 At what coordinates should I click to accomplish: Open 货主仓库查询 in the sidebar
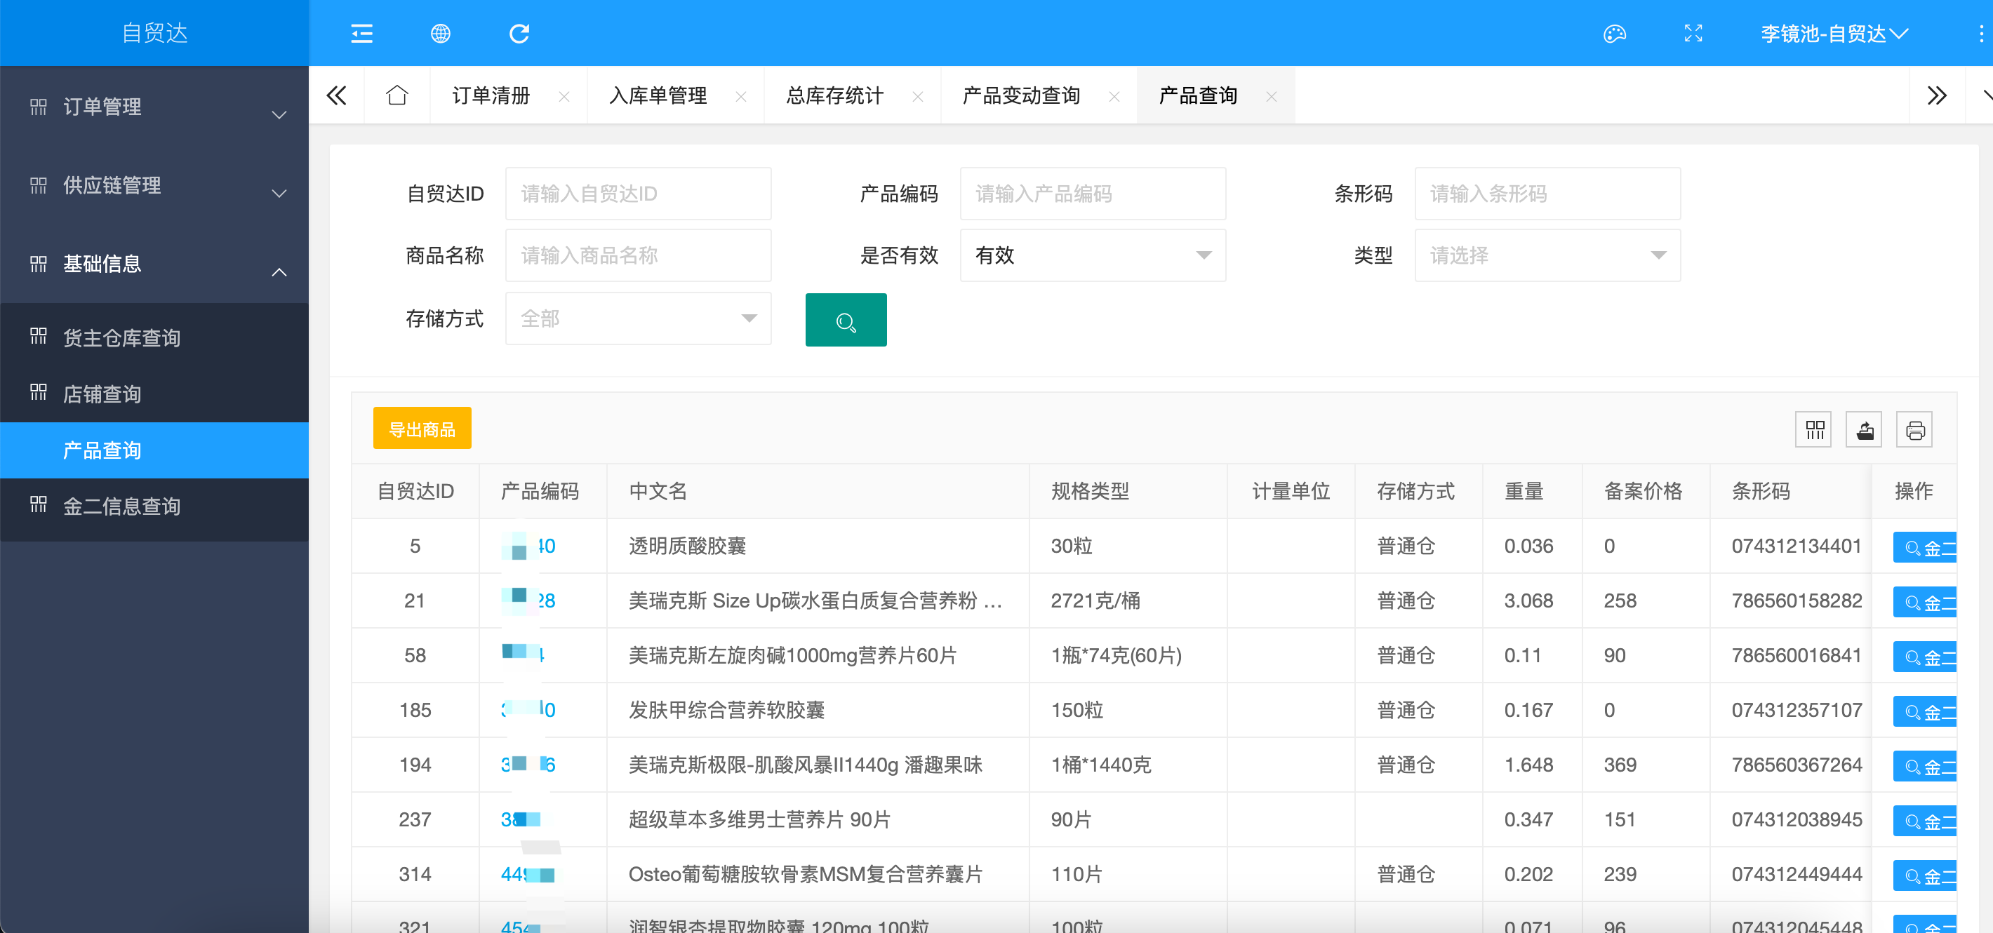click(x=154, y=338)
